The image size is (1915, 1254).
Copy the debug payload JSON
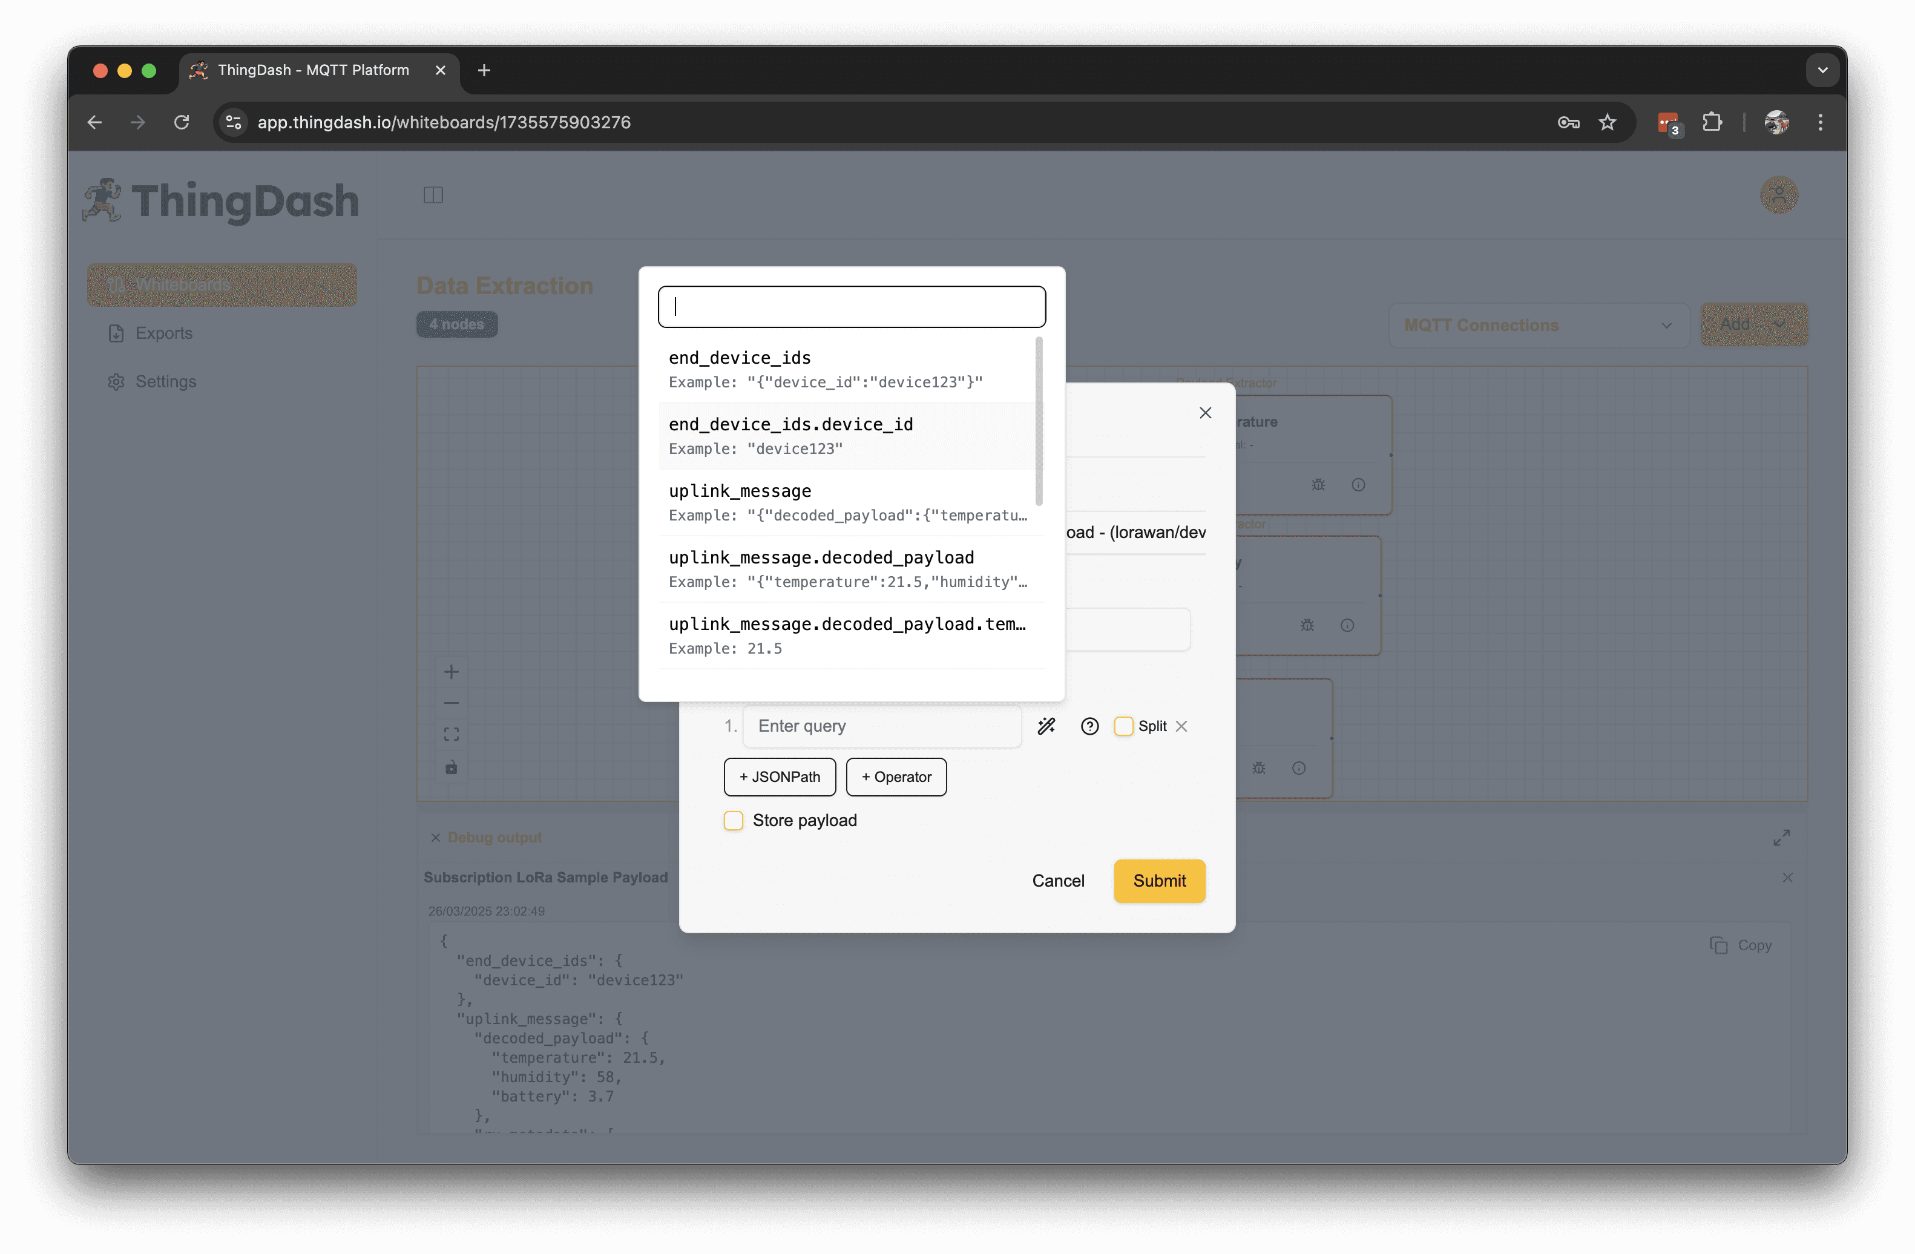[1741, 945]
